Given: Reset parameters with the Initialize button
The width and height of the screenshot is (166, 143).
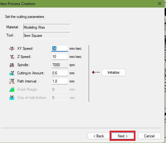Looking at the screenshot, I should (x=114, y=72).
